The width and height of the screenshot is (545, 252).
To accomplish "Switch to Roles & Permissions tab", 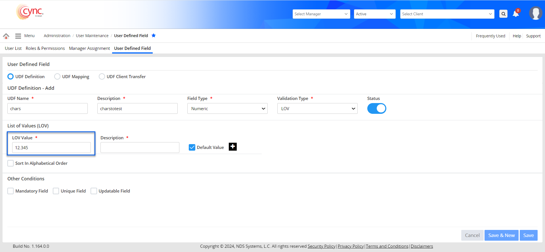I will [45, 48].
